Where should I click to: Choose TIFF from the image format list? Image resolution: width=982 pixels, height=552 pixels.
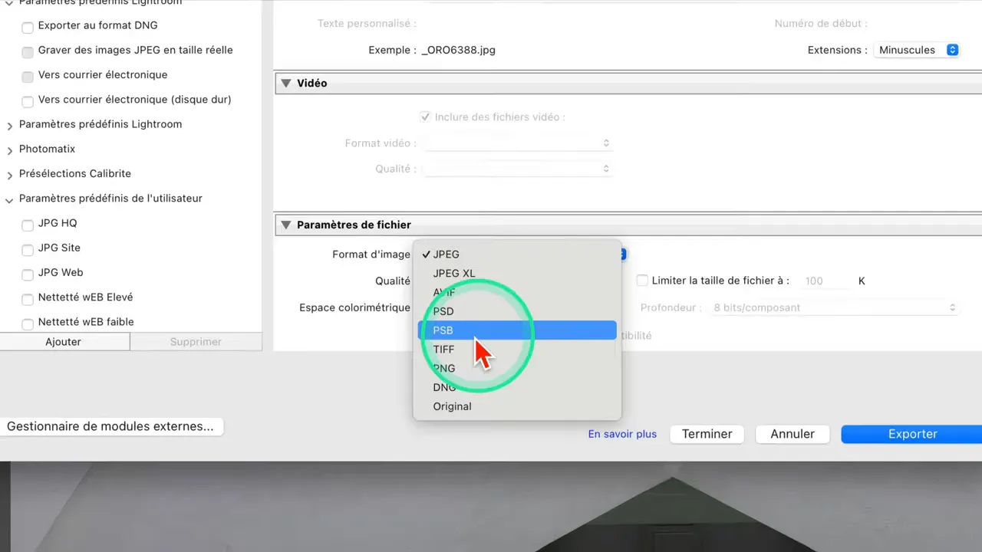443,349
